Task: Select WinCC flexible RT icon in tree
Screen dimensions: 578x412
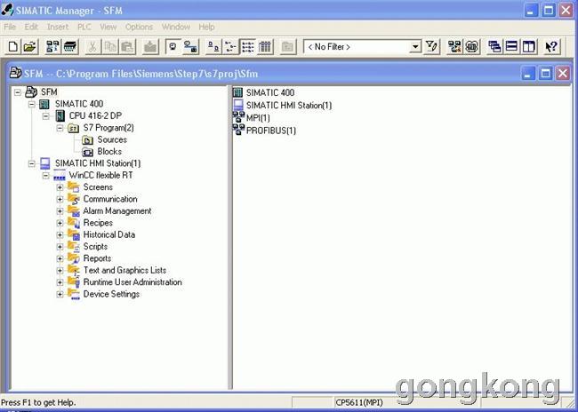Action: point(60,176)
